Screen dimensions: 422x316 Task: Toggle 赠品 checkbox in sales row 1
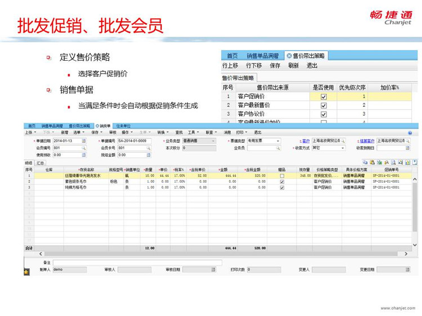click(x=282, y=176)
